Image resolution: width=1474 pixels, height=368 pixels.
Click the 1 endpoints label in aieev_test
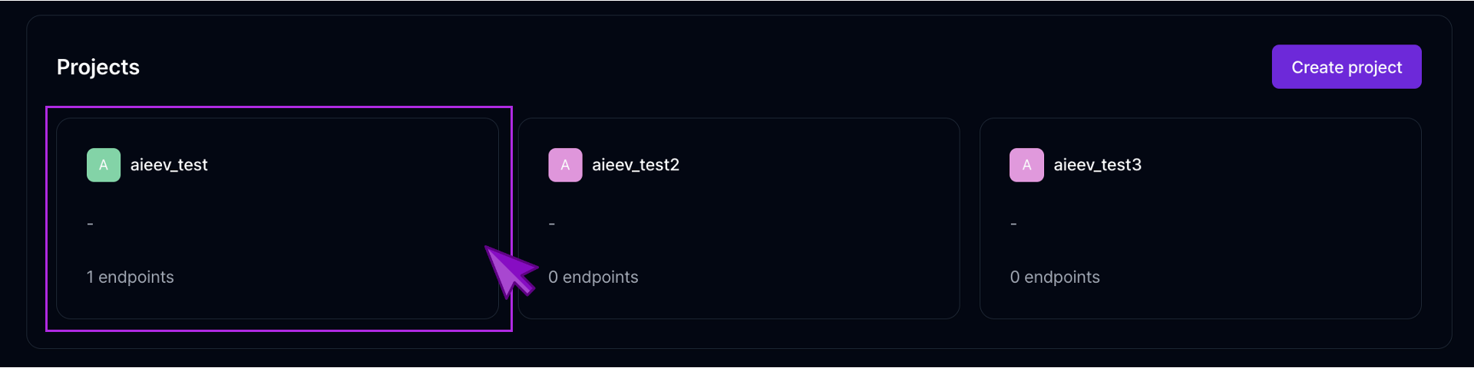[130, 277]
